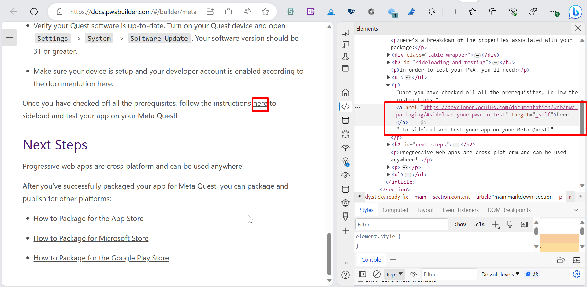Open the How to Package for Microsoft Store link
Image resolution: width=587 pixels, height=287 pixels.
[91, 238]
